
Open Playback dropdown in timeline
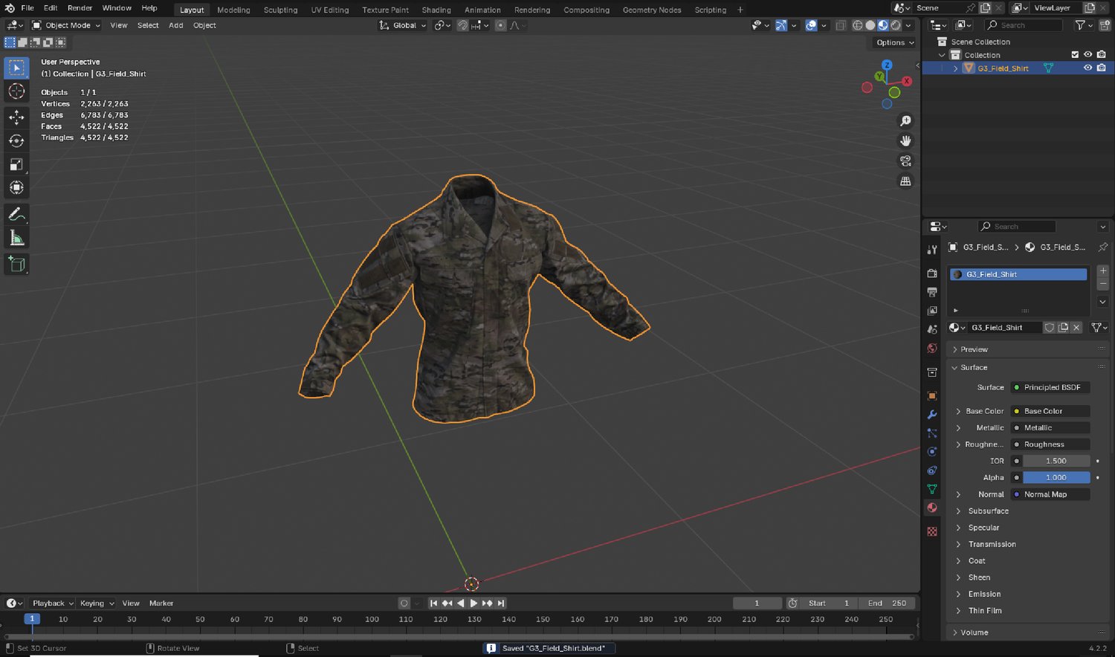(52, 603)
